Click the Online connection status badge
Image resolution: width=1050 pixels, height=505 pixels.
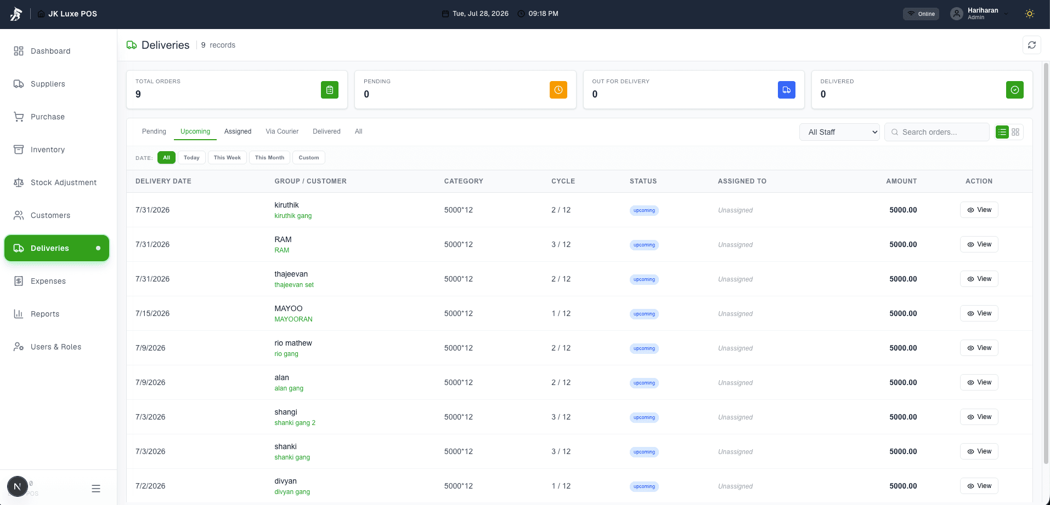coord(921,14)
